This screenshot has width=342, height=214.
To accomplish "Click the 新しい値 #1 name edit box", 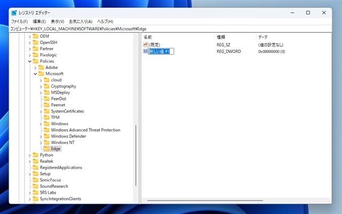I will click(161, 51).
